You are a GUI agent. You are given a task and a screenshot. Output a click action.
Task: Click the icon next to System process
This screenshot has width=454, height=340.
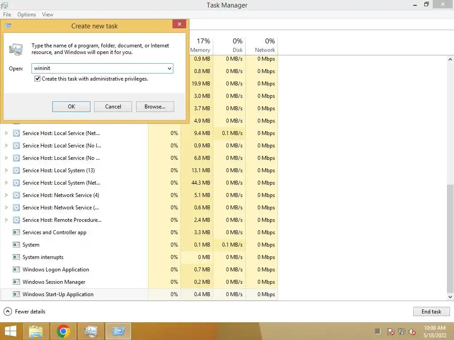16,245
